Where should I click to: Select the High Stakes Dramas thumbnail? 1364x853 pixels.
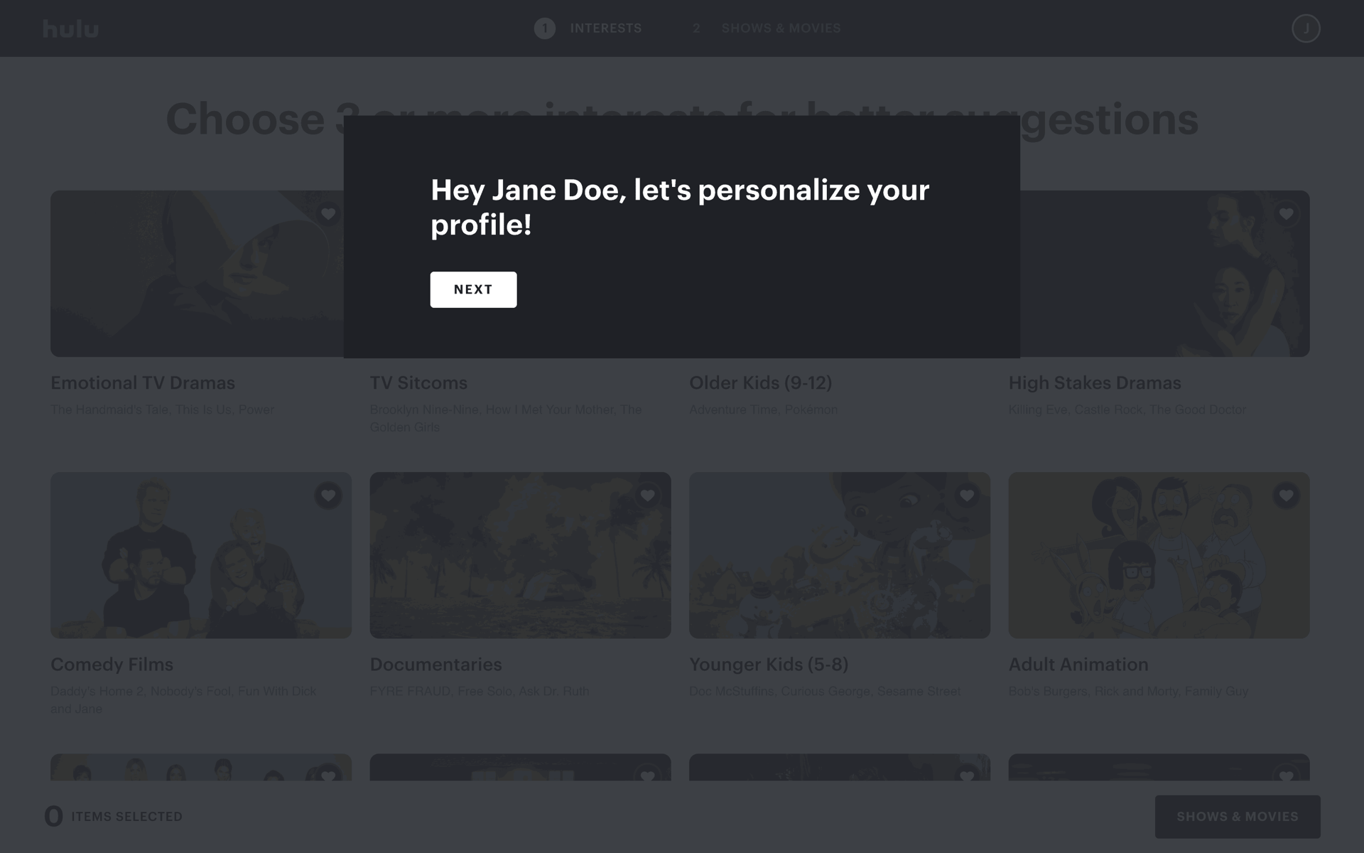pyautogui.click(x=1165, y=274)
